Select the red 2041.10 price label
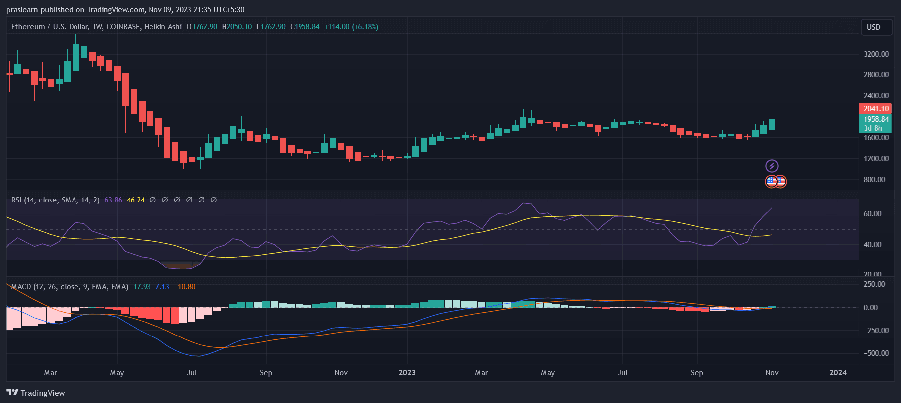 point(875,109)
